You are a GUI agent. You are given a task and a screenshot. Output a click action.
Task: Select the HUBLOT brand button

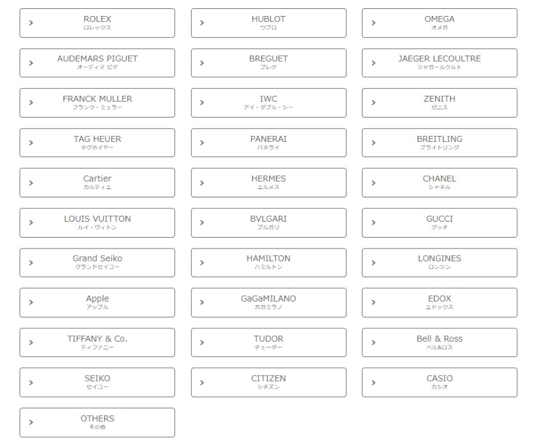tap(268, 23)
